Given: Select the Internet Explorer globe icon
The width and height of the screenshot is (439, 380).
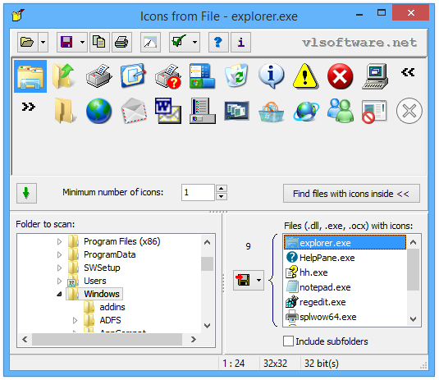Looking at the screenshot, I should (306, 111).
